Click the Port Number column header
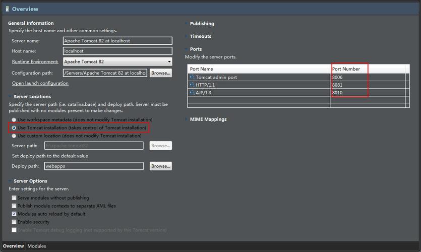Screen dimensions: 421x252 [368, 69]
